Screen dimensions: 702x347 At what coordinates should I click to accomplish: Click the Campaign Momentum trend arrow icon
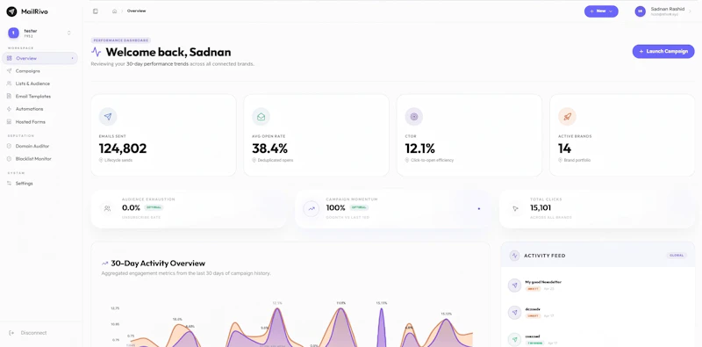[312, 208]
